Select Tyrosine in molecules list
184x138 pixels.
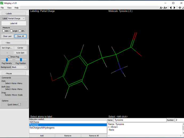pyautogui.click(x=68, y=125)
